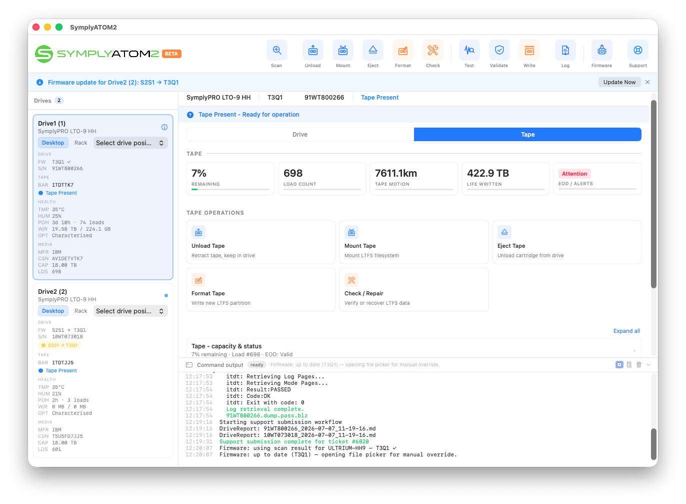Click the Expand all link
The height and width of the screenshot is (504, 686).
click(626, 331)
